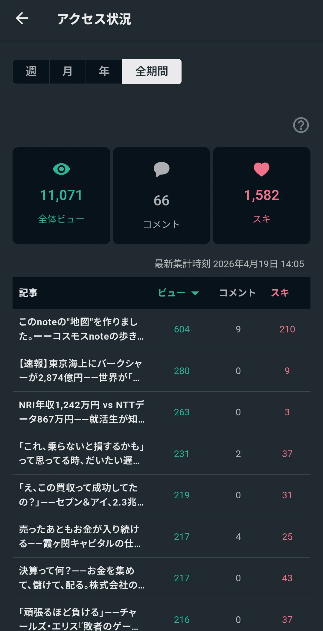Sort by the スキ column header

pos(280,293)
